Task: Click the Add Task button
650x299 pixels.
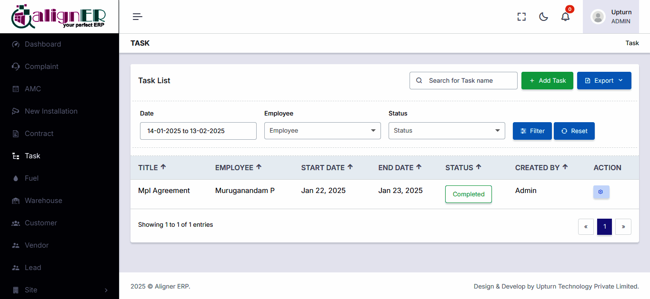Action: (547, 81)
